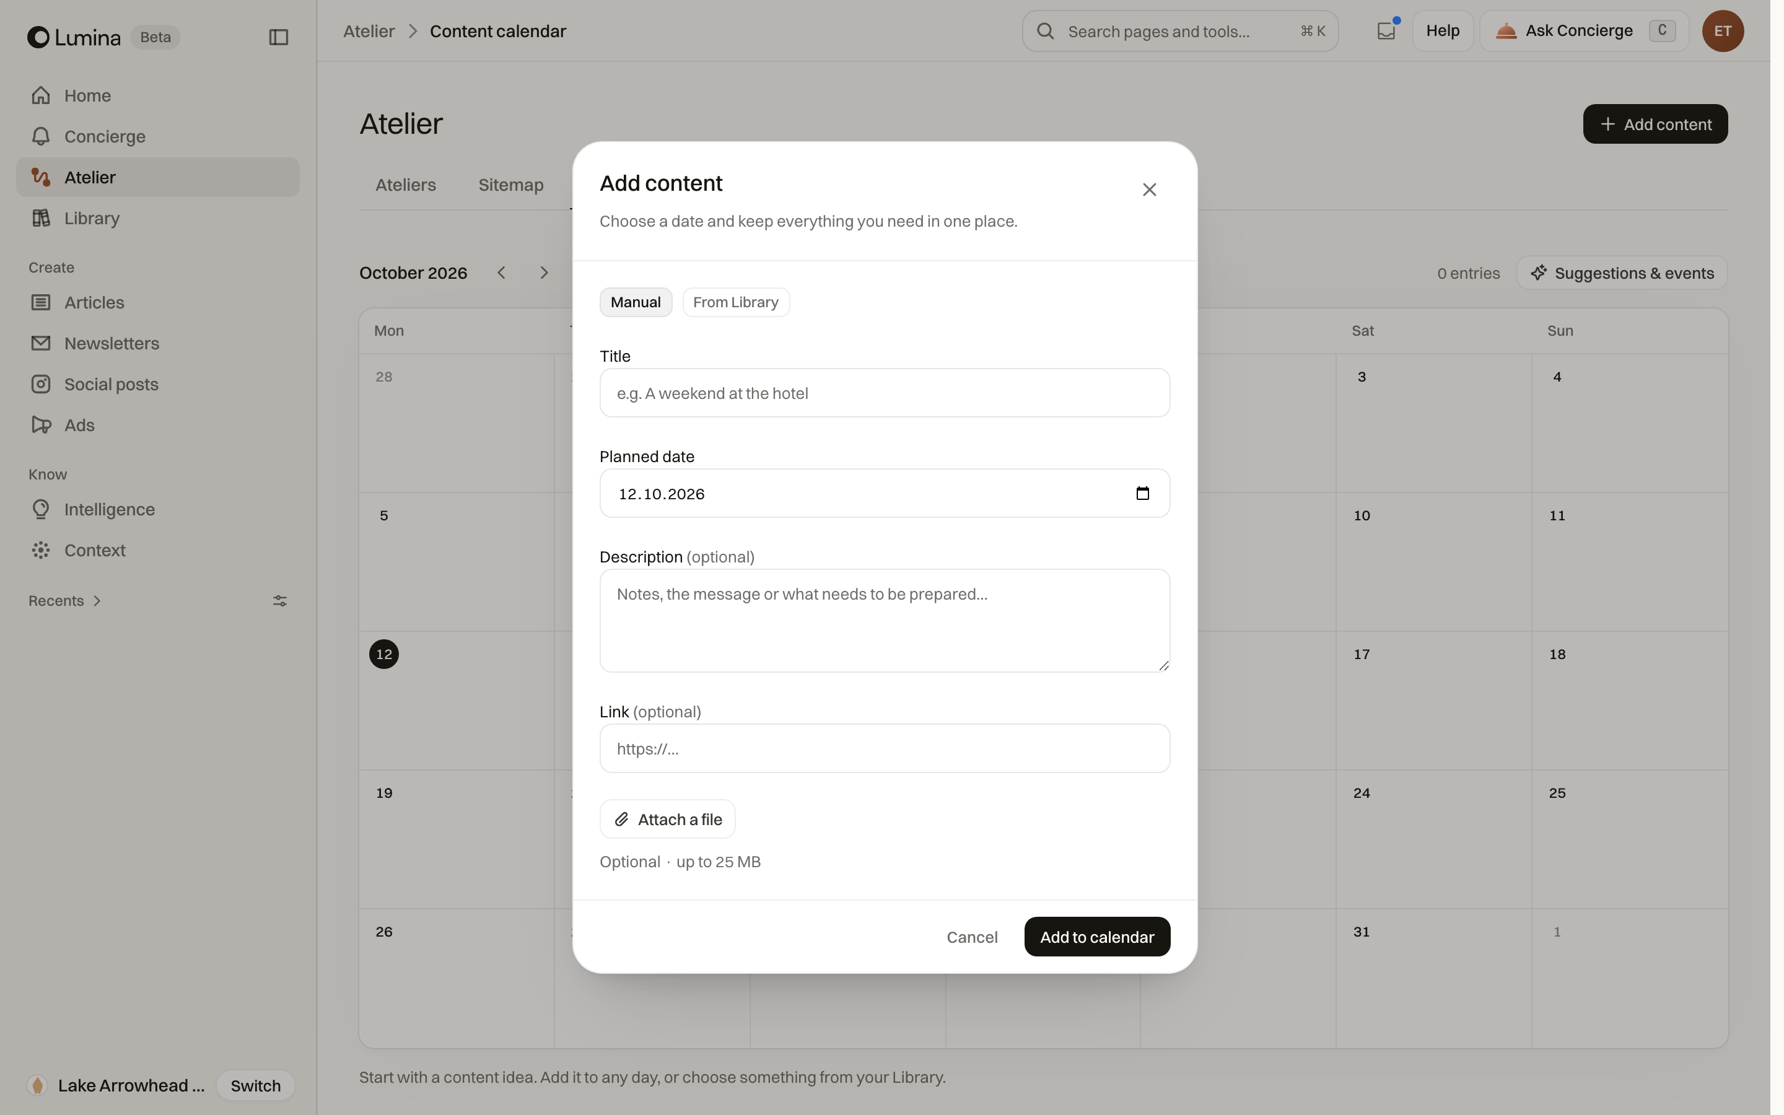Open Ads section
The height and width of the screenshot is (1115, 1784).
point(158,425)
